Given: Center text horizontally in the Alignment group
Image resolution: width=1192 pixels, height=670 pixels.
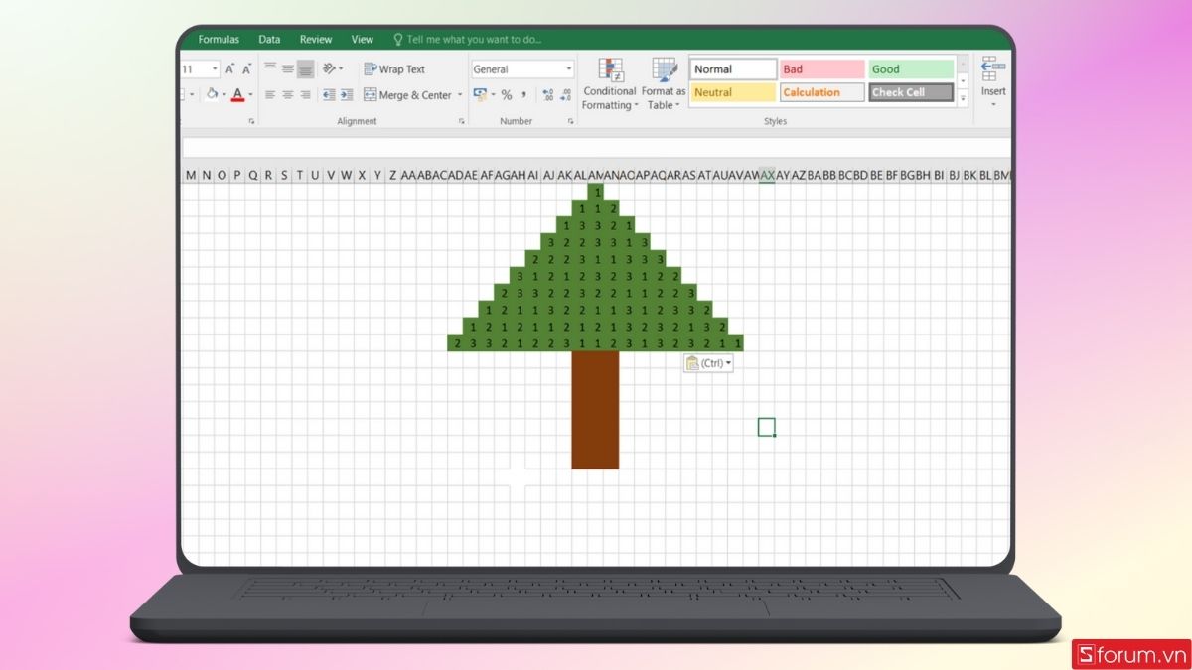Looking at the screenshot, I should (x=288, y=95).
